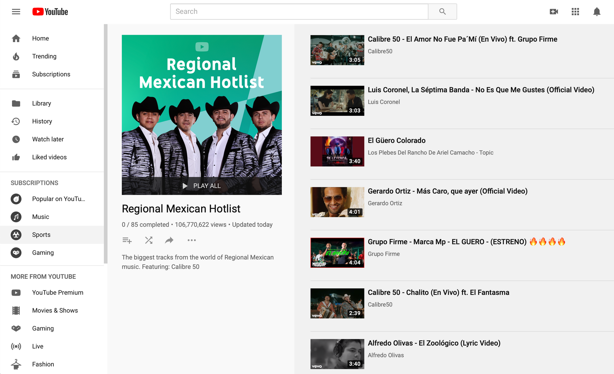Share the playlist with arrow icon
614x374 pixels.
tap(169, 240)
